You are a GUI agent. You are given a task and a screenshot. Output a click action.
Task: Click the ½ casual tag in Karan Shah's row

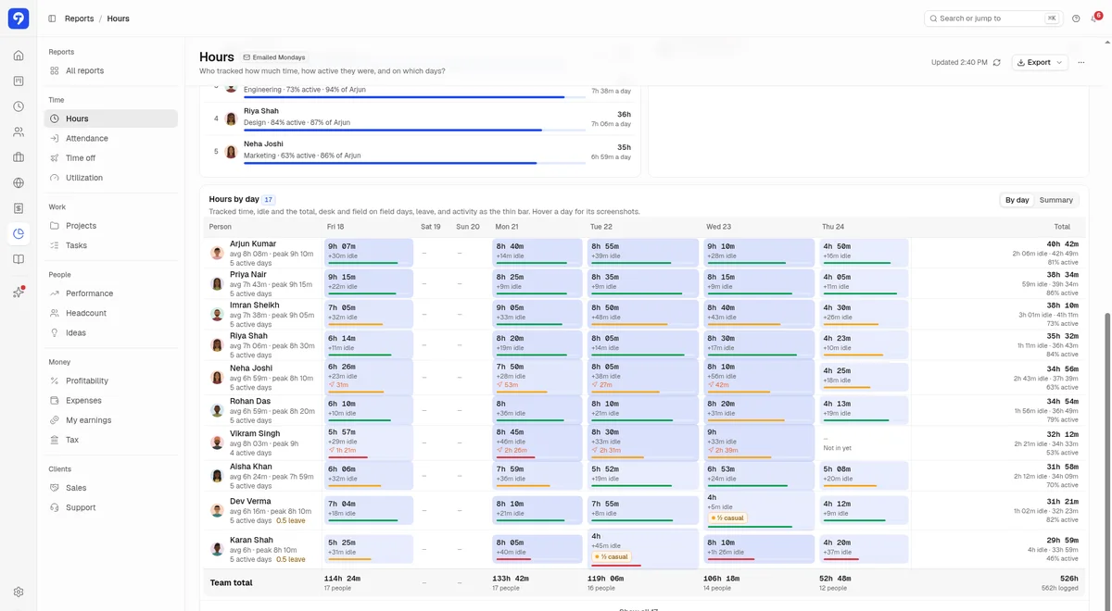(x=612, y=557)
